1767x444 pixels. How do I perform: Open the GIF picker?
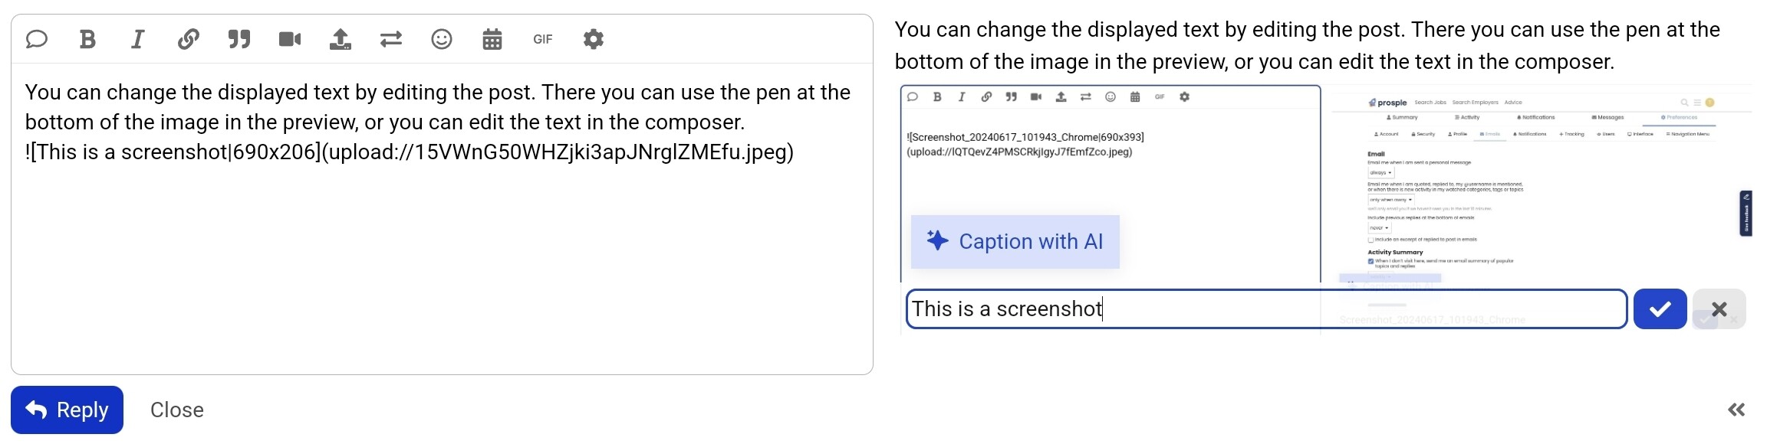543,39
